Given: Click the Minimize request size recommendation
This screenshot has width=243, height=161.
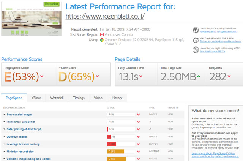Looking at the screenshot, I should (x=20, y=152).
